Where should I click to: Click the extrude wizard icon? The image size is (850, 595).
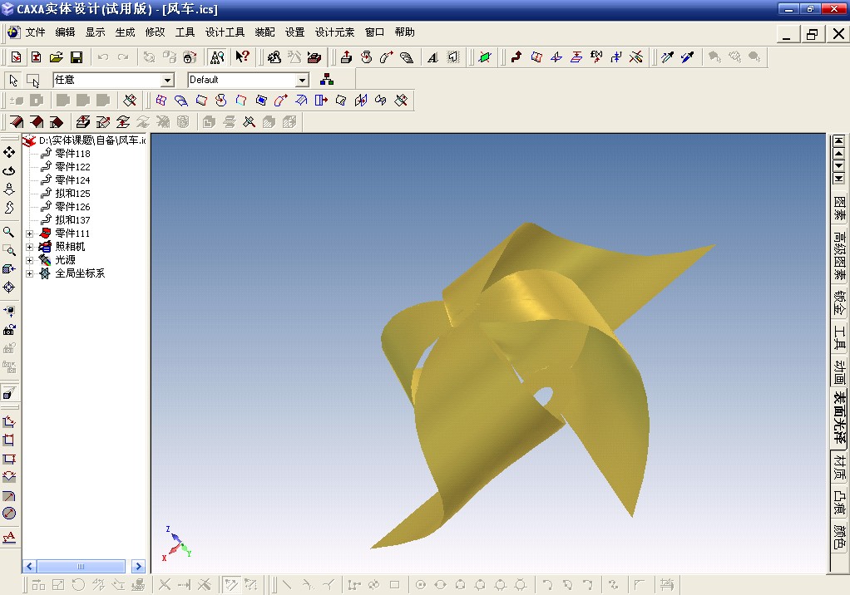pos(346,57)
